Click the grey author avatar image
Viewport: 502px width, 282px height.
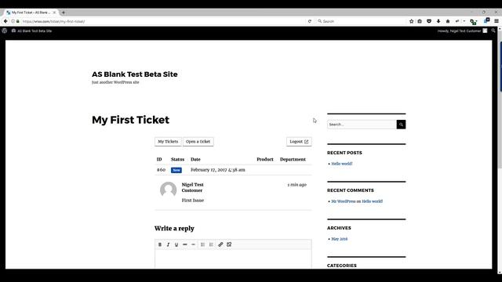tap(168, 190)
